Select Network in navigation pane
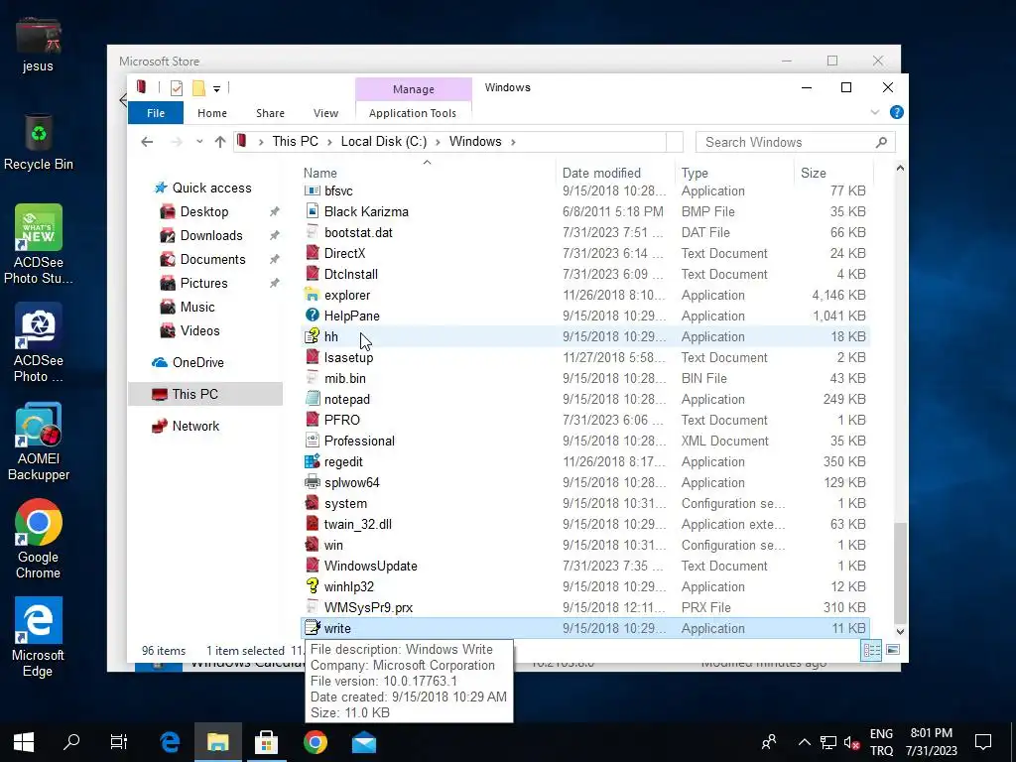1016x762 pixels. [x=195, y=427]
